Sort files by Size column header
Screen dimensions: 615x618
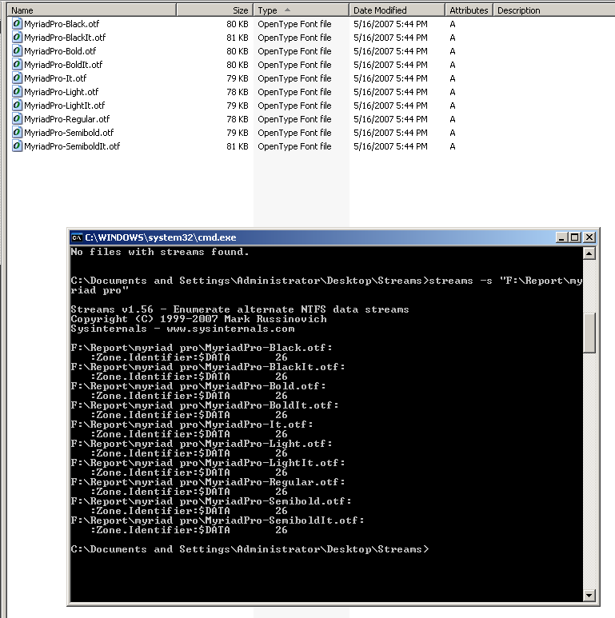coord(214,10)
